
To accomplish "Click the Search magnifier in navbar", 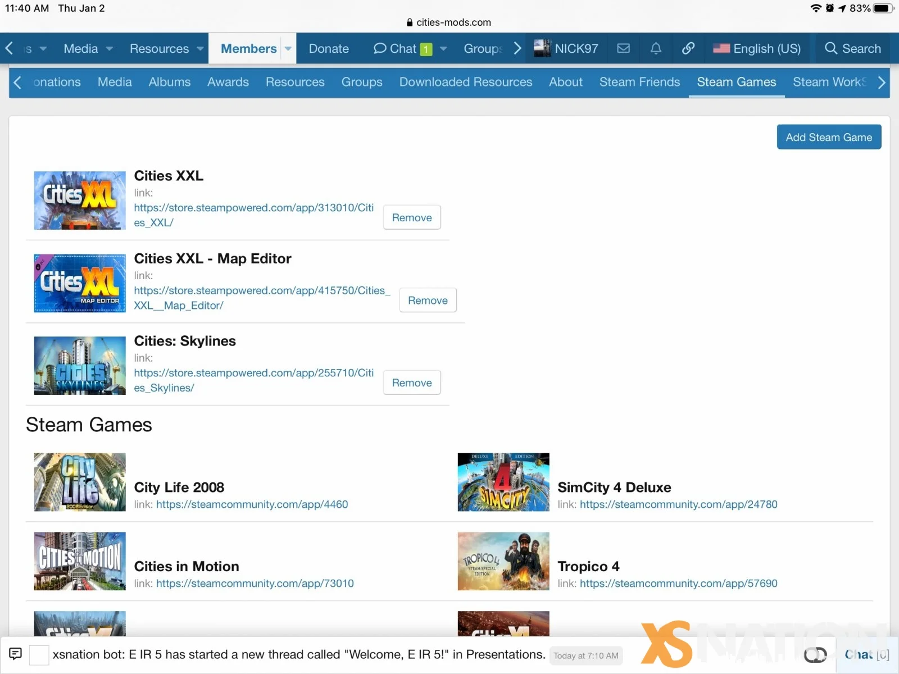I will pos(852,48).
